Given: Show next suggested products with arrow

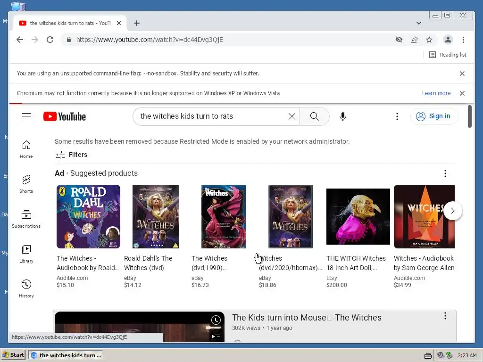Looking at the screenshot, I should (x=453, y=211).
